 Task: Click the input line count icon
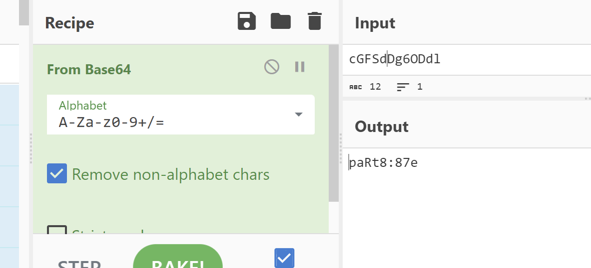pos(403,87)
